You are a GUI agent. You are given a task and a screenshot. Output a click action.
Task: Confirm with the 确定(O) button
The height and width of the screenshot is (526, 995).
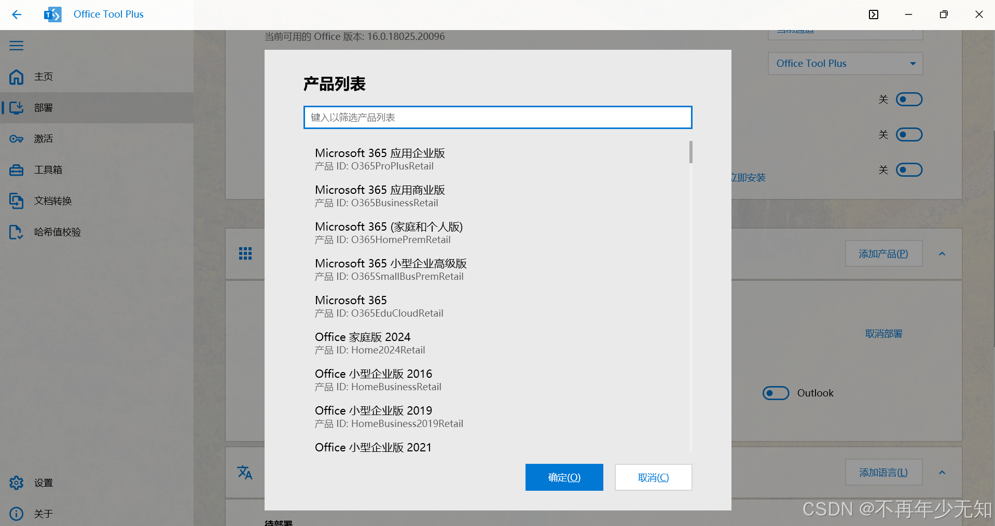pos(564,477)
